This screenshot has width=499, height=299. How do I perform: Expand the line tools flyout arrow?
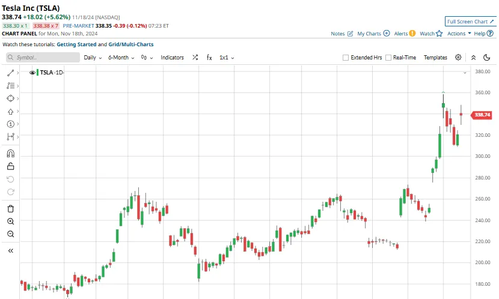pyautogui.click(x=18, y=73)
